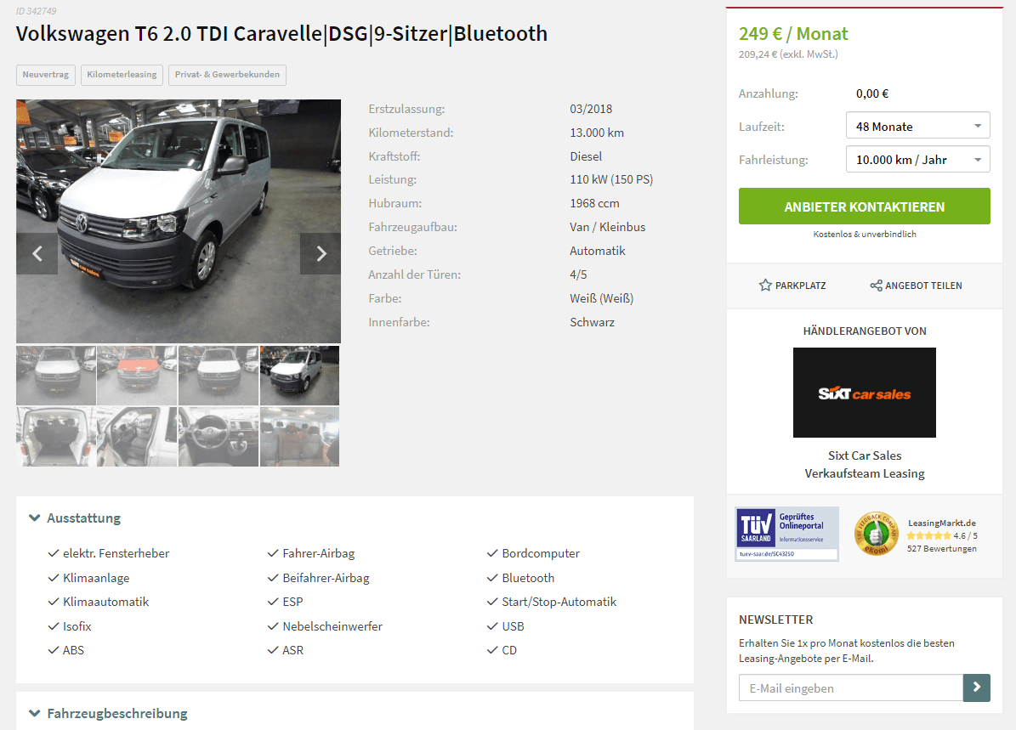Select the Privat- & Gewerbekunden tag
The image size is (1016, 730).
point(227,75)
